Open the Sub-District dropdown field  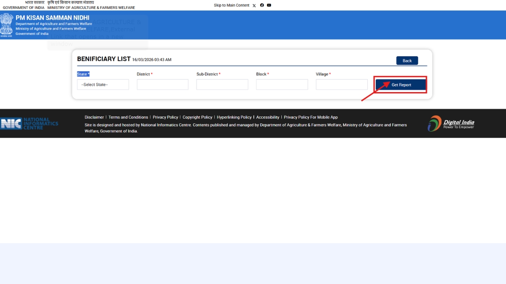[x=222, y=85]
